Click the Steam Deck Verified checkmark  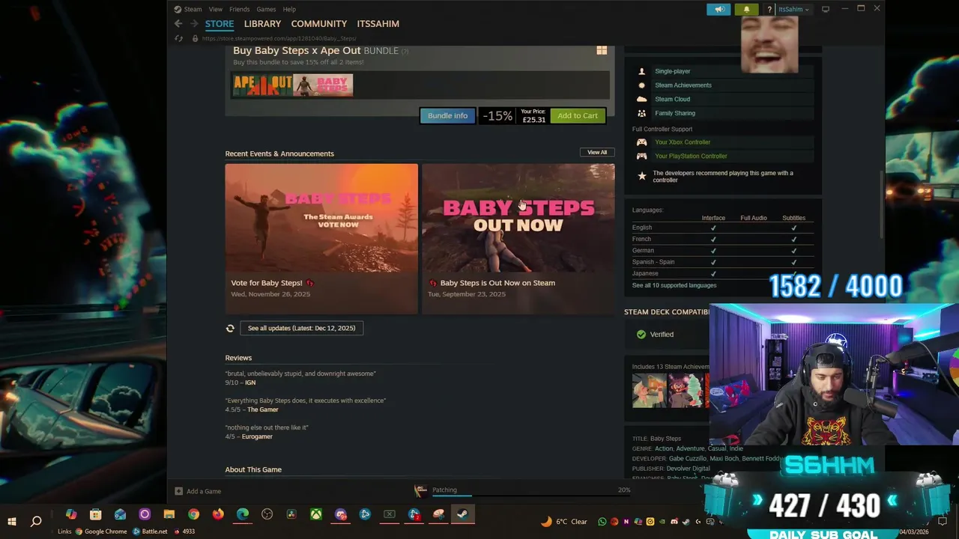641,335
